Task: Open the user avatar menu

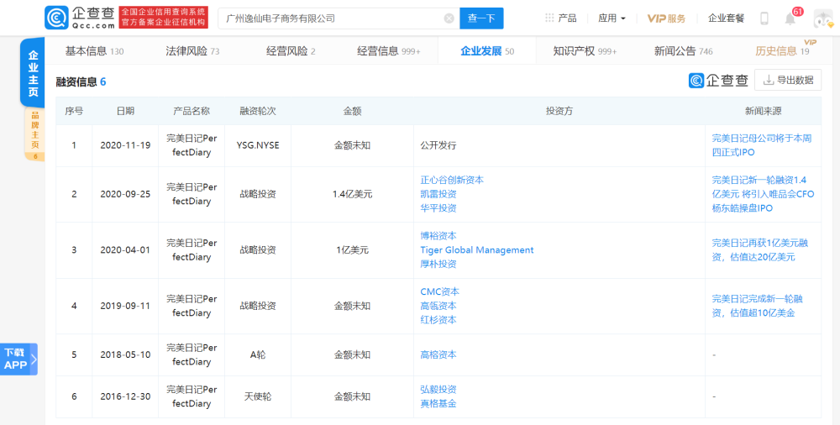Action: [x=823, y=18]
